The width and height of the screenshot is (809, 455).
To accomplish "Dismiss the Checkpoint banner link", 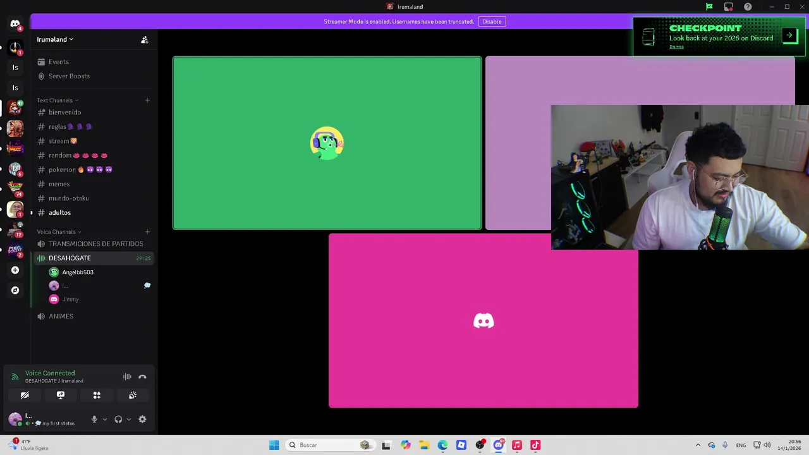I will pos(676,47).
